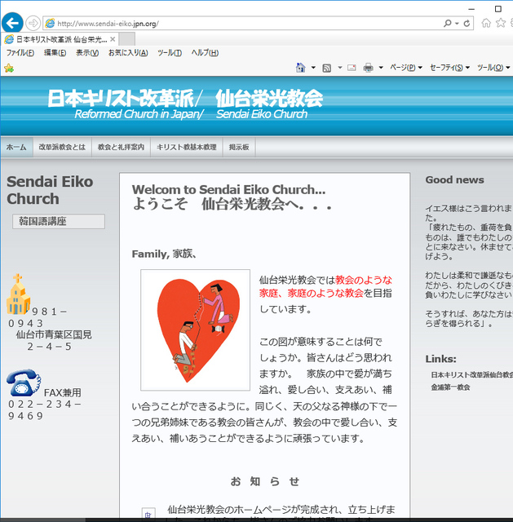Expand the Print button dropdown arrow
Screen dimensions: 513x522
(380, 68)
